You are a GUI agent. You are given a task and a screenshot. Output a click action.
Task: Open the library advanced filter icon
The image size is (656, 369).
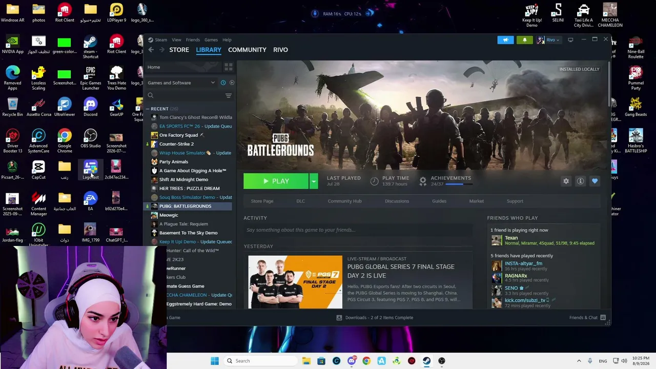(229, 95)
